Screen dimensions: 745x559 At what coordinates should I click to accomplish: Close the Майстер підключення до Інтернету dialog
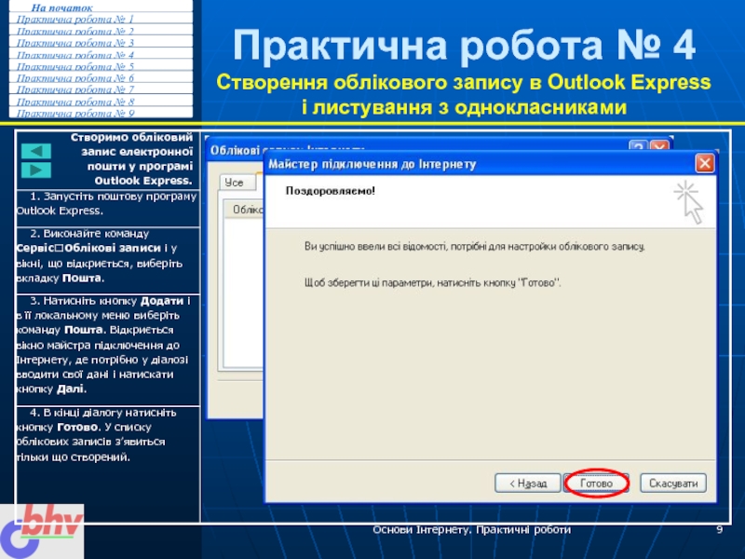pyautogui.click(x=705, y=164)
